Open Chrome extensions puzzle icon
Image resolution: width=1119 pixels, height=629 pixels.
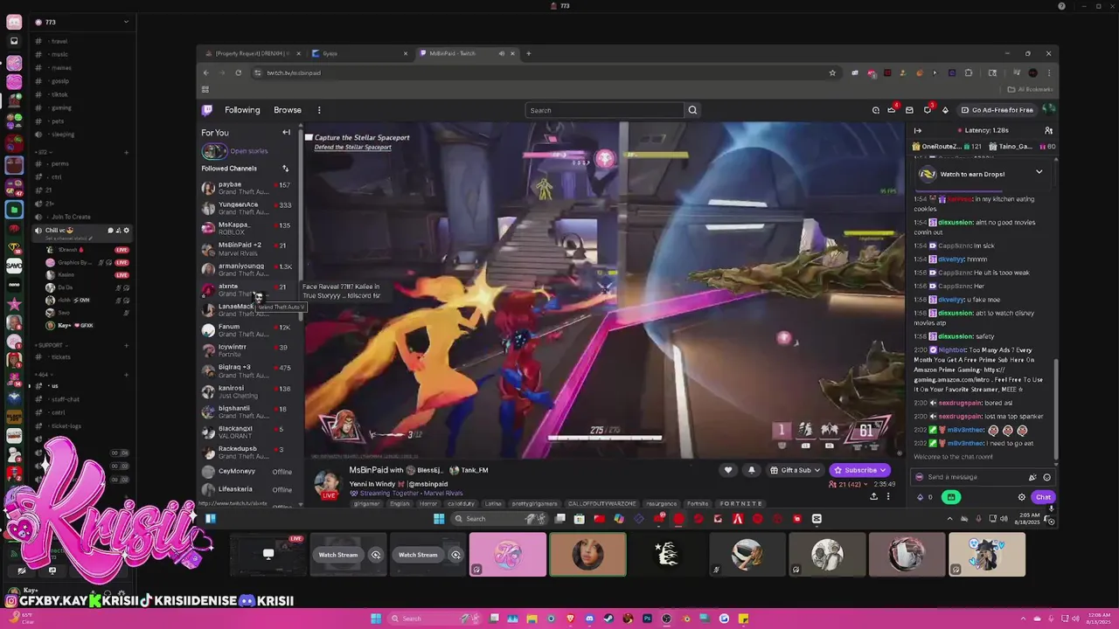click(x=969, y=73)
